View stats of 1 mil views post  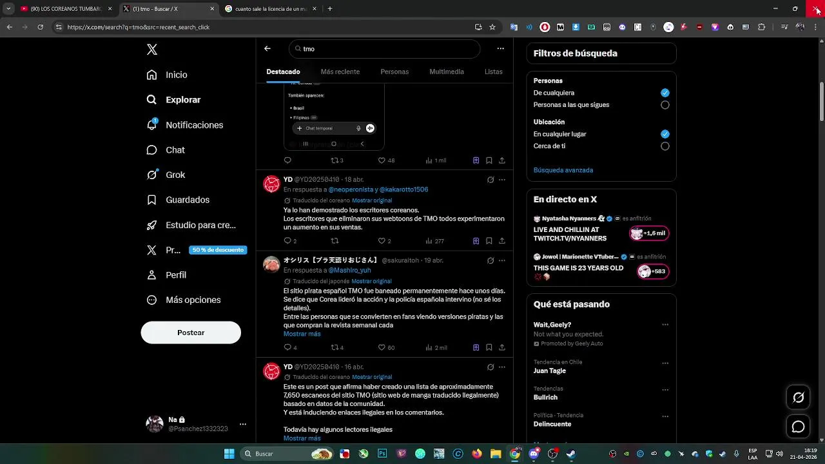point(436,160)
